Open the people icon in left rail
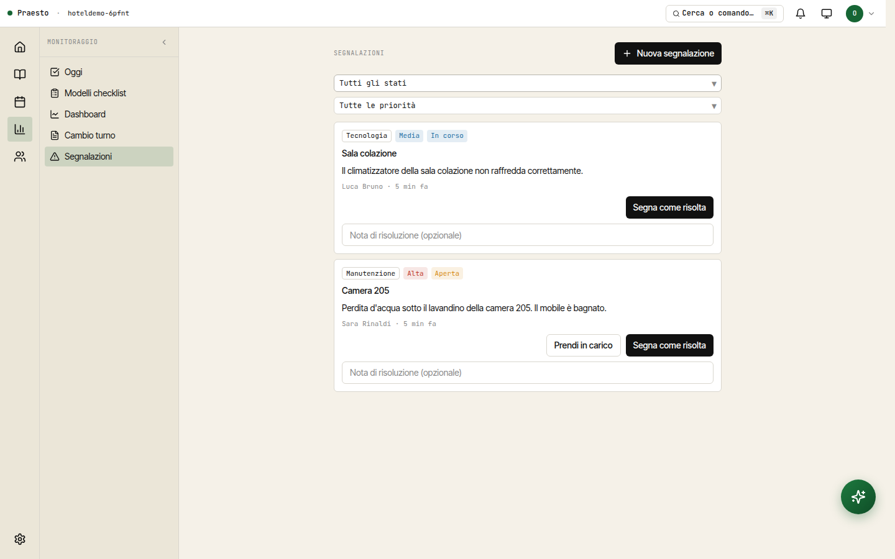The height and width of the screenshot is (559, 895). click(20, 157)
